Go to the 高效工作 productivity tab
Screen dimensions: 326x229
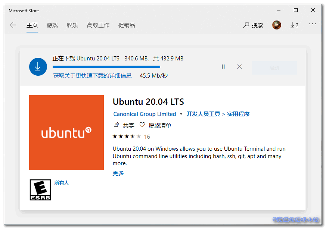pos(98,25)
